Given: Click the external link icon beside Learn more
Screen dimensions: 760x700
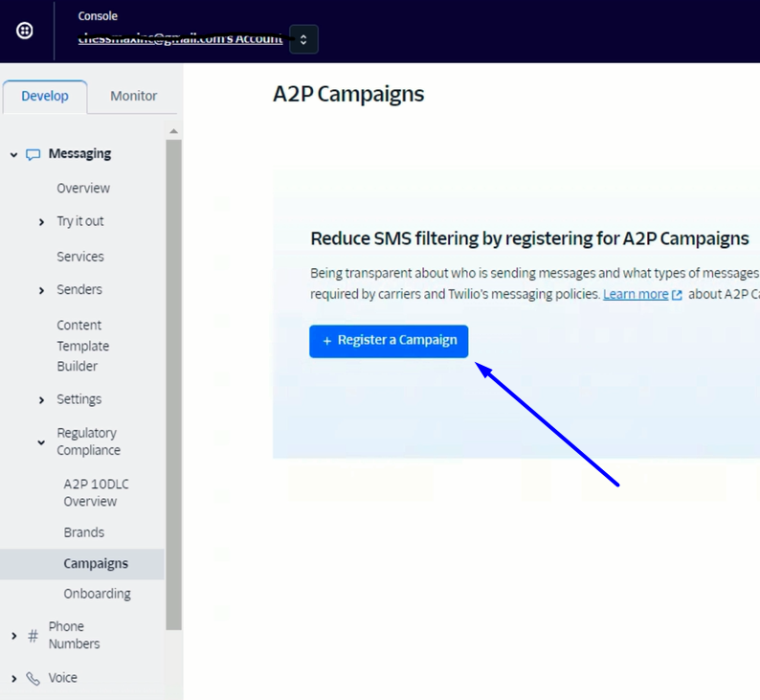Looking at the screenshot, I should tap(678, 295).
